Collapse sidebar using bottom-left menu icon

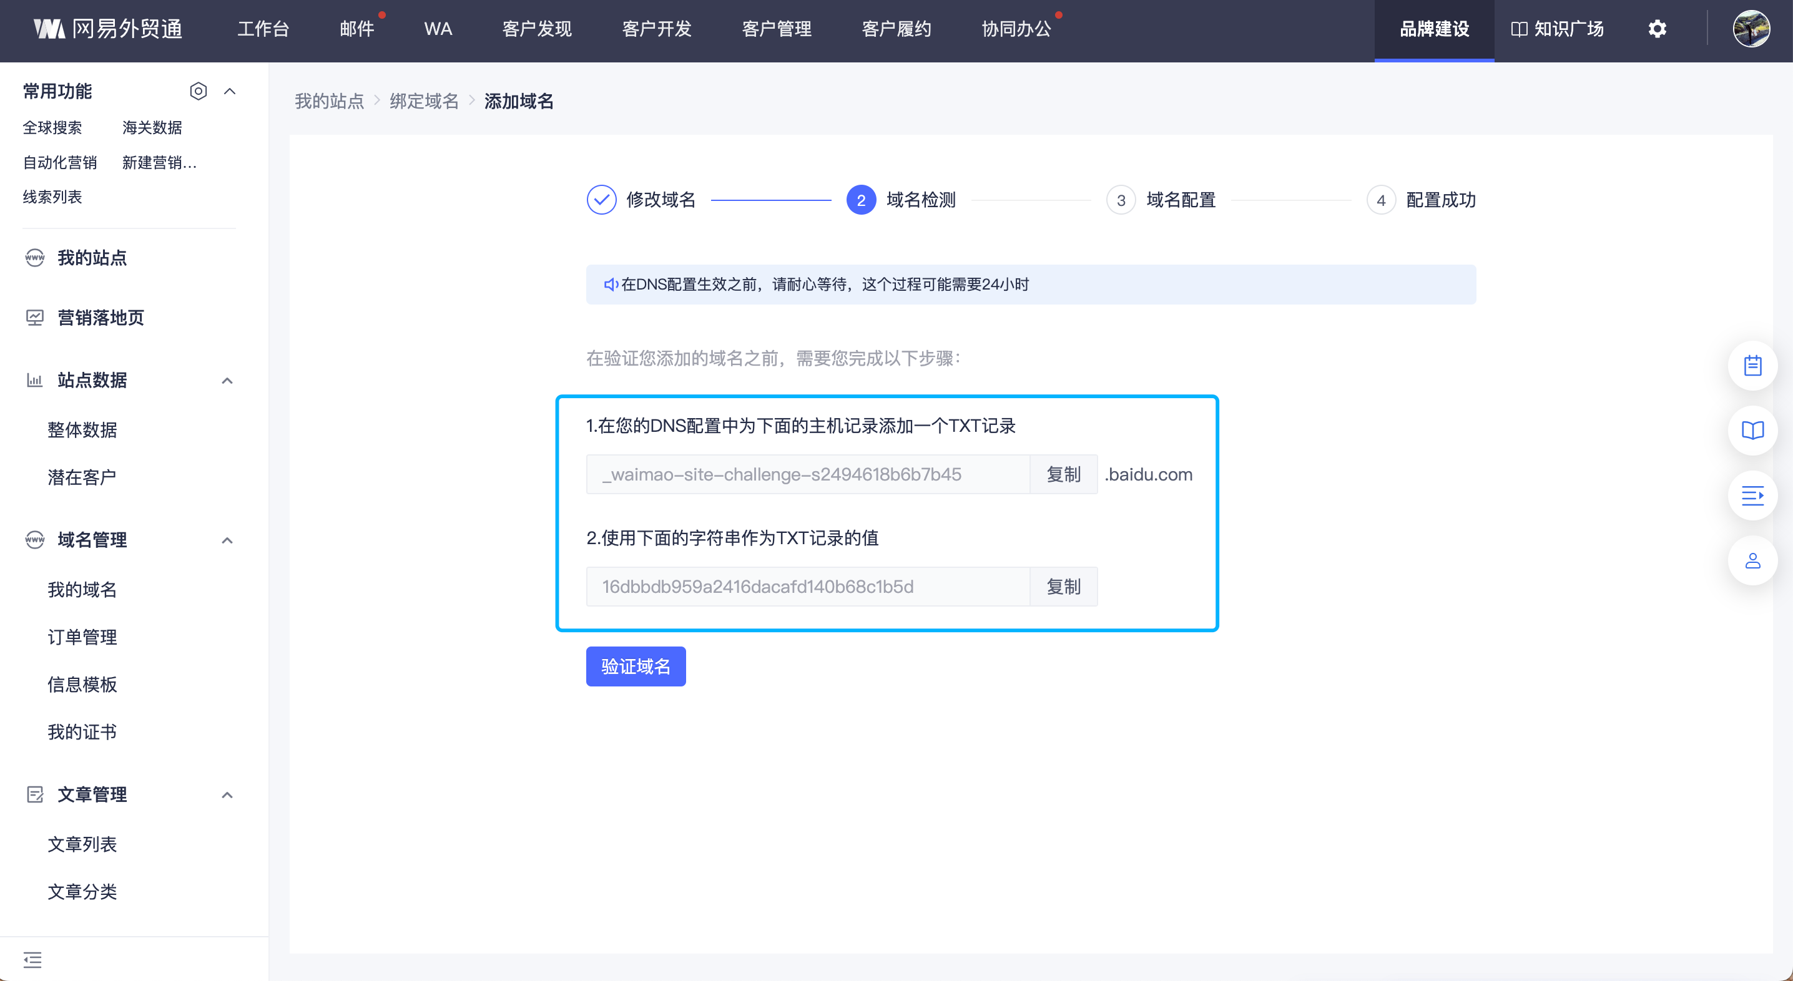(32, 959)
